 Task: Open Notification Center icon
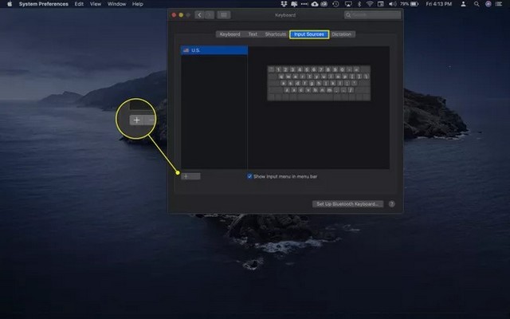(x=500, y=4)
